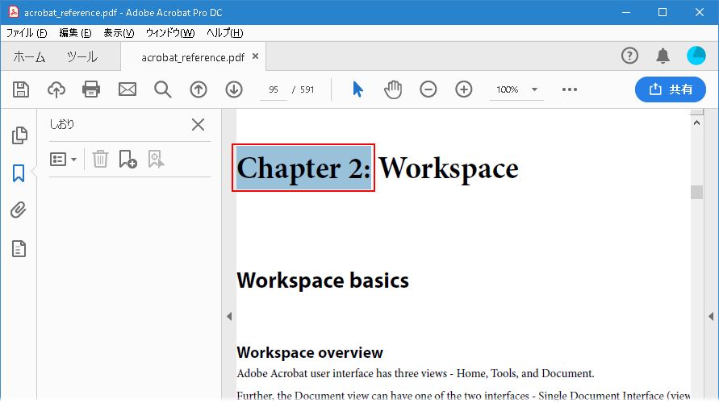Open the search magnifier tool
The image size is (719, 403).
coord(163,89)
